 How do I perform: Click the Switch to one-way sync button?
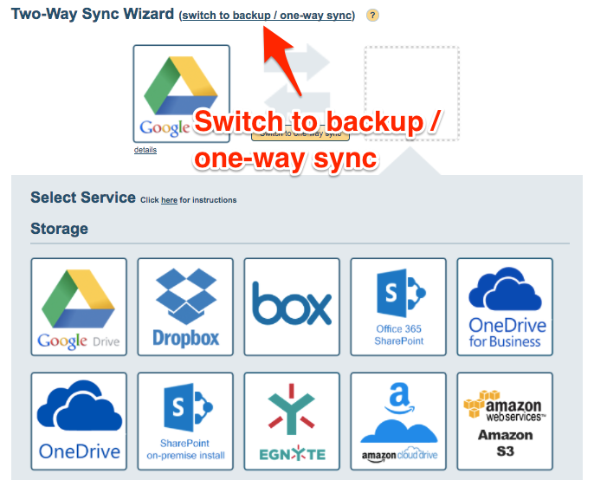point(300,133)
